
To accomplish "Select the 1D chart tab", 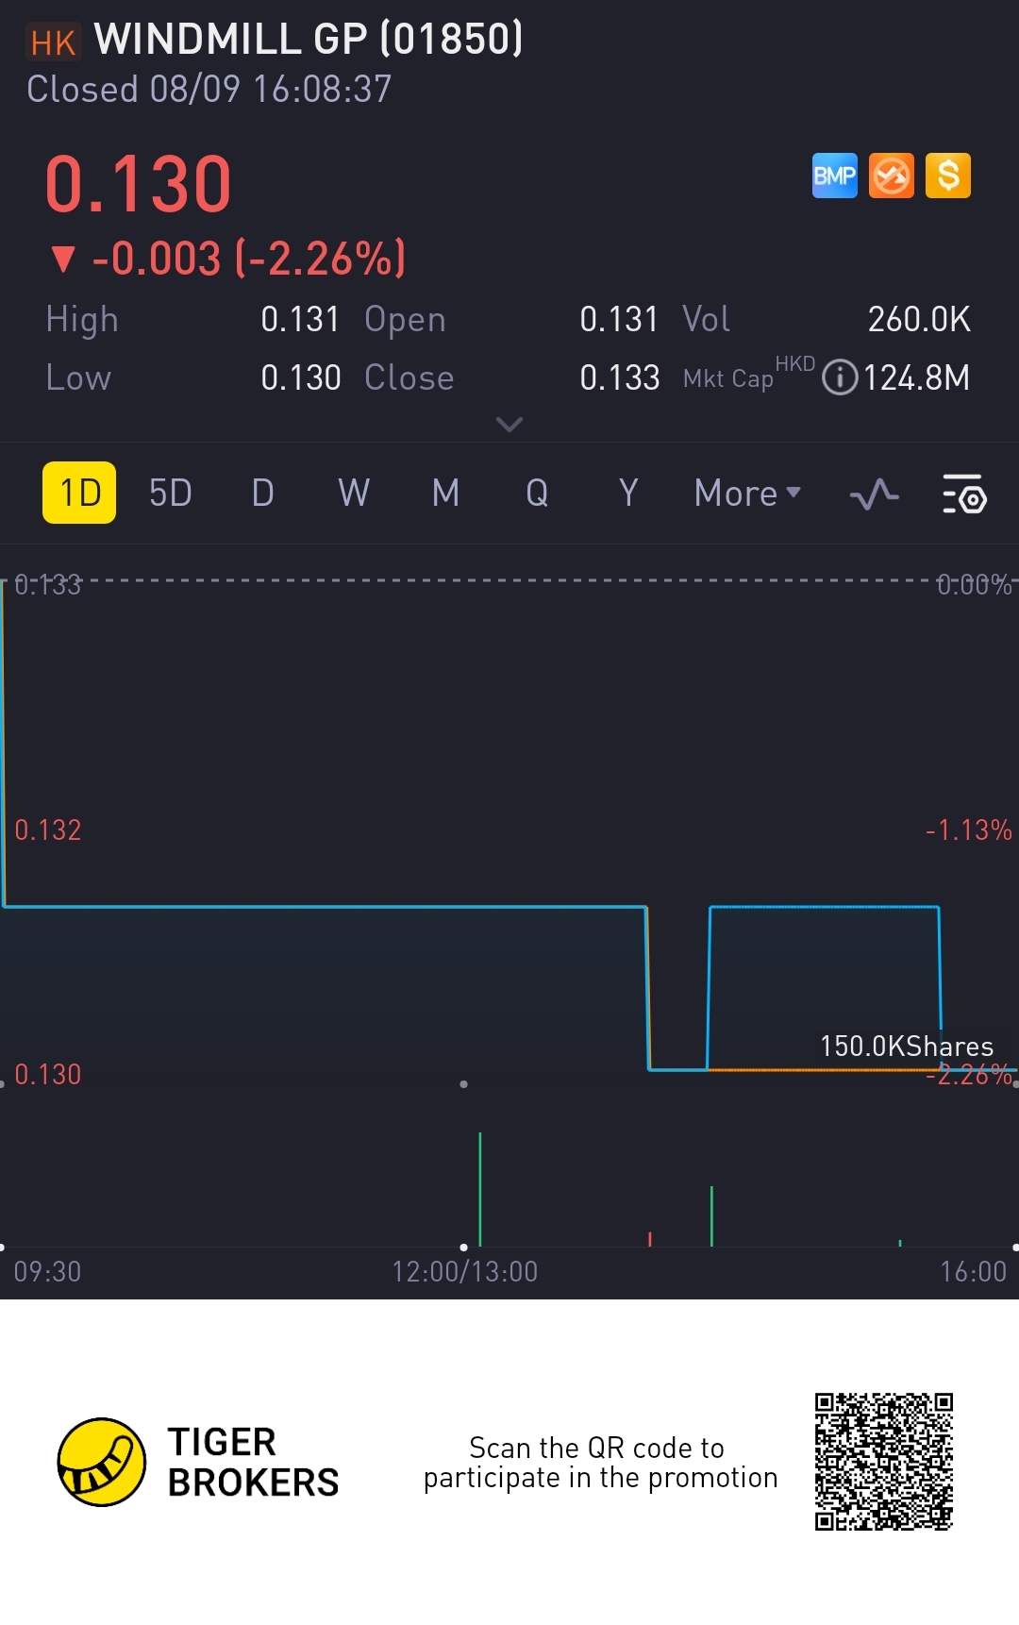I will [x=79, y=493].
